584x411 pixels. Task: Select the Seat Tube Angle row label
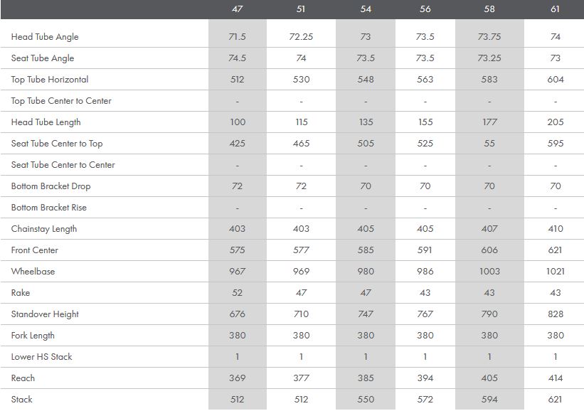(x=43, y=58)
